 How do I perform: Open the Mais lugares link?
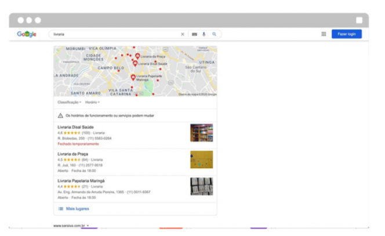(x=78, y=209)
